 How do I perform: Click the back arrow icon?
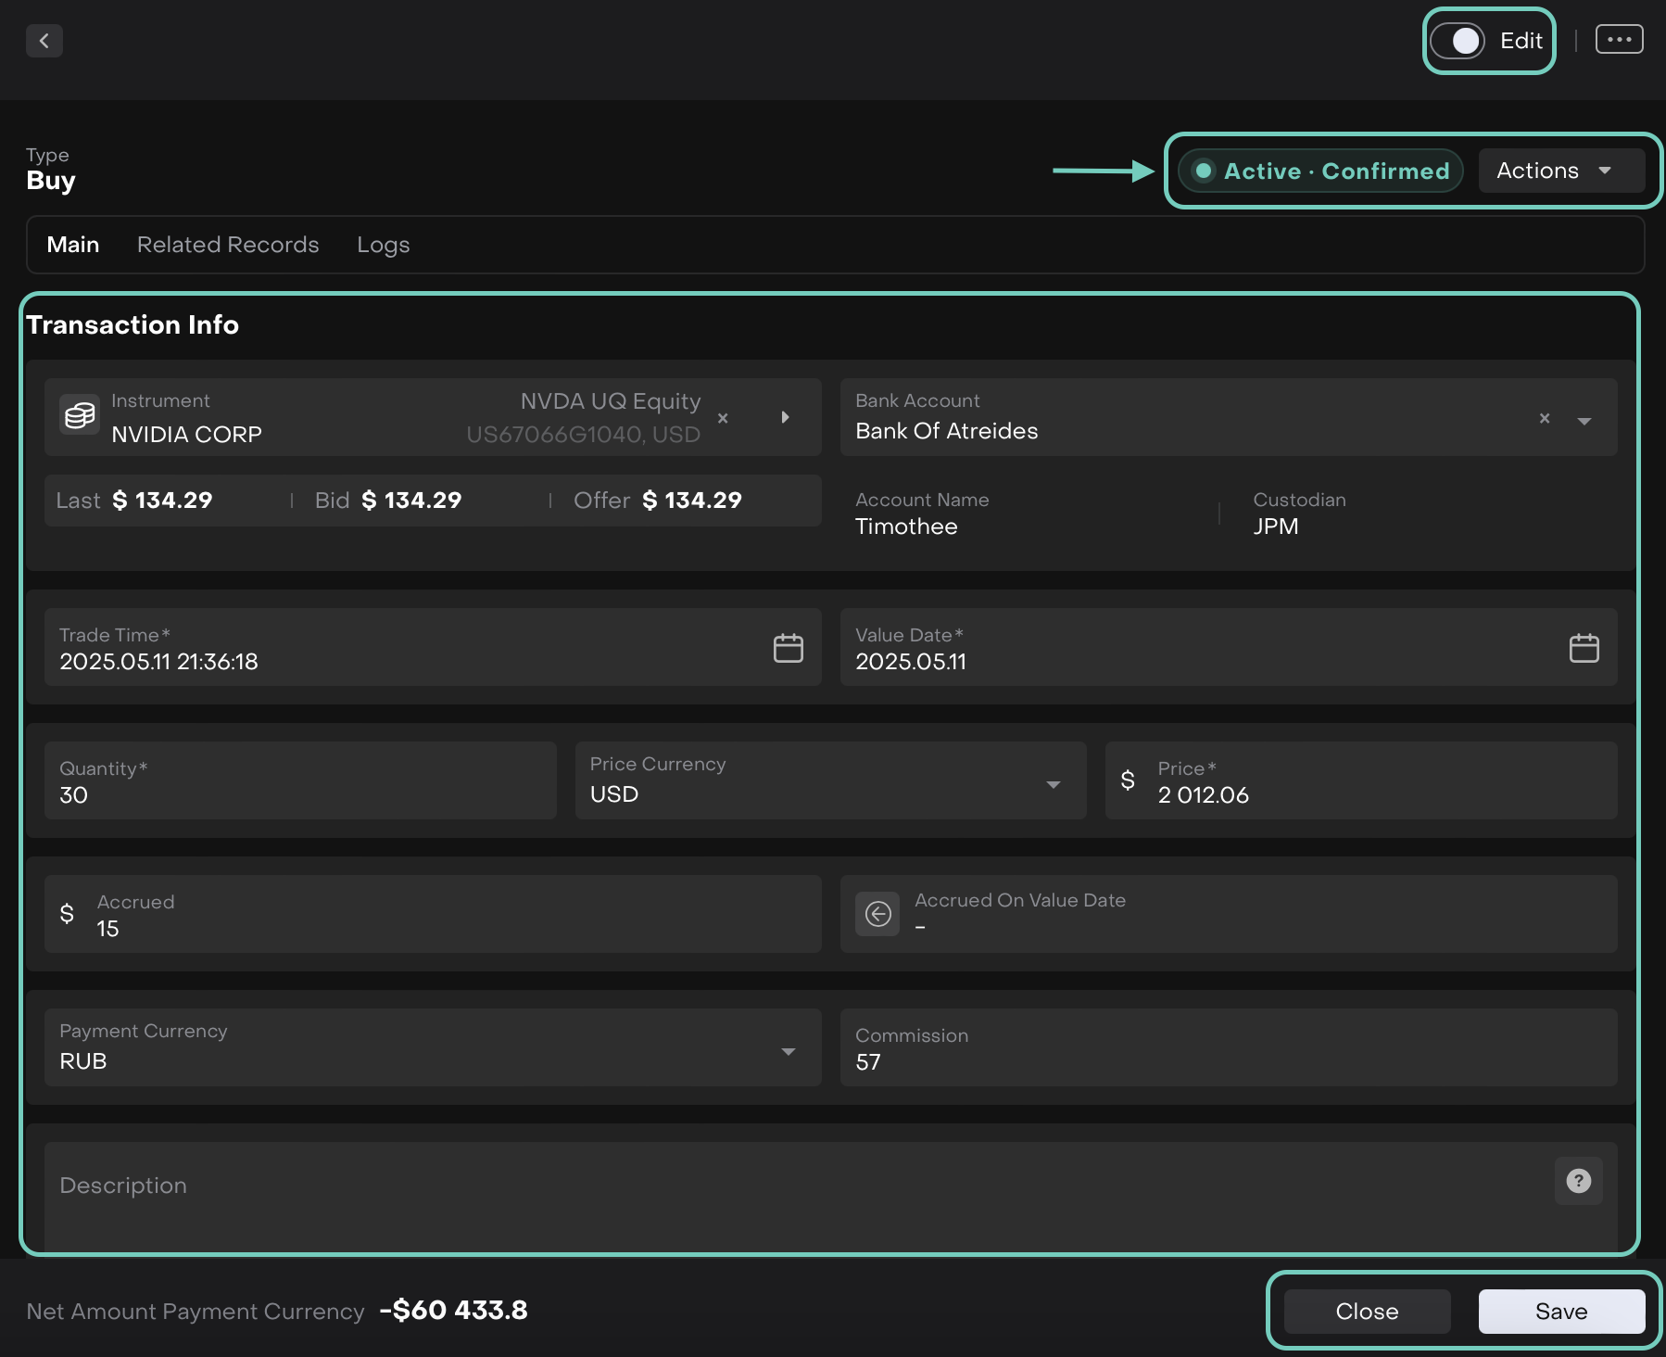point(44,41)
